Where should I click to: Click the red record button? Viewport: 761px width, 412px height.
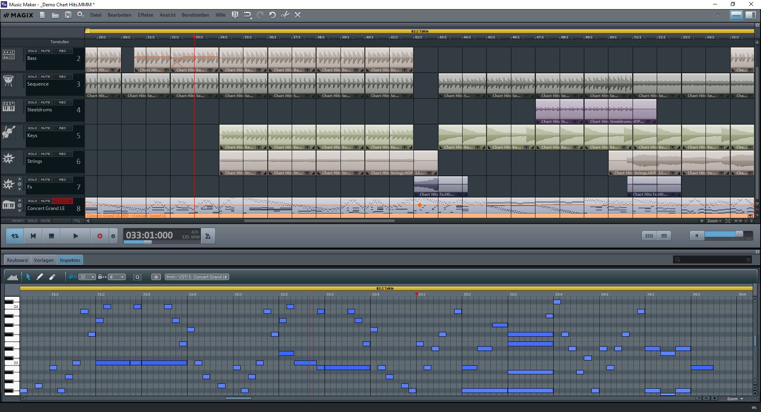pyautogui.click(x=99, y=236)
